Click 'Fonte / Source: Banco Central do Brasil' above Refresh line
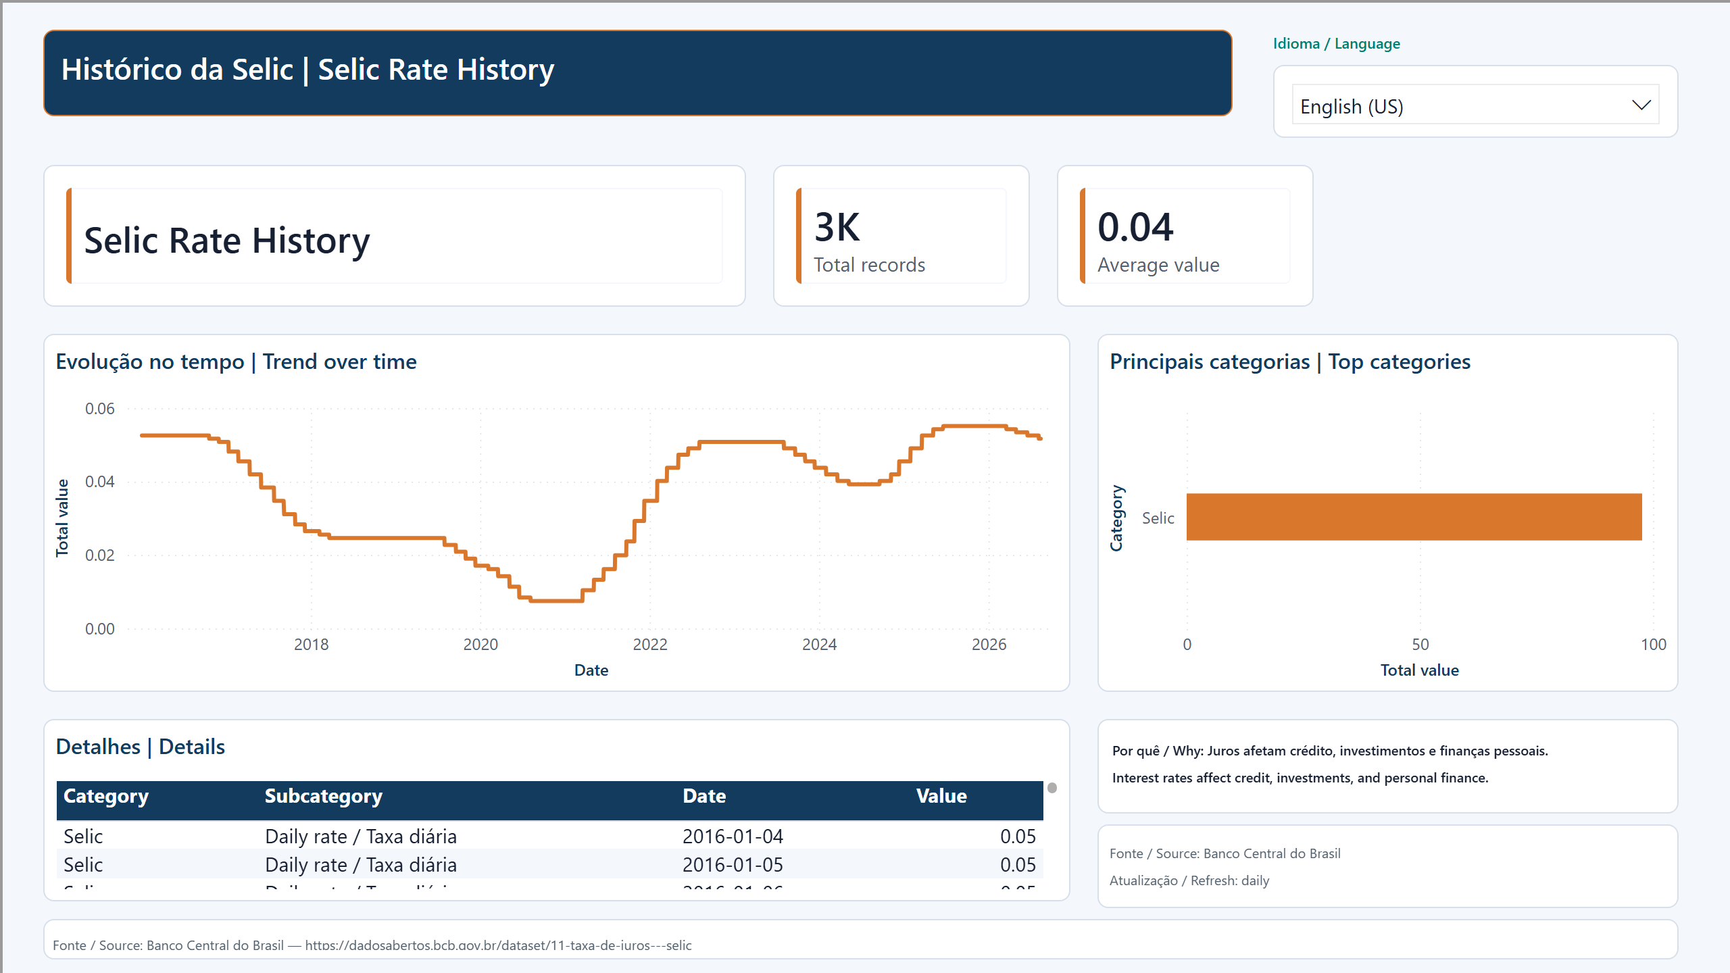Viewport: 1730px width, 973px height. (1225, 853)
